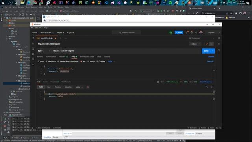Viewport: 252px width, 142px height.
Task: Click the comment icon beside the pencil
Action: click(x=211, y=44)
